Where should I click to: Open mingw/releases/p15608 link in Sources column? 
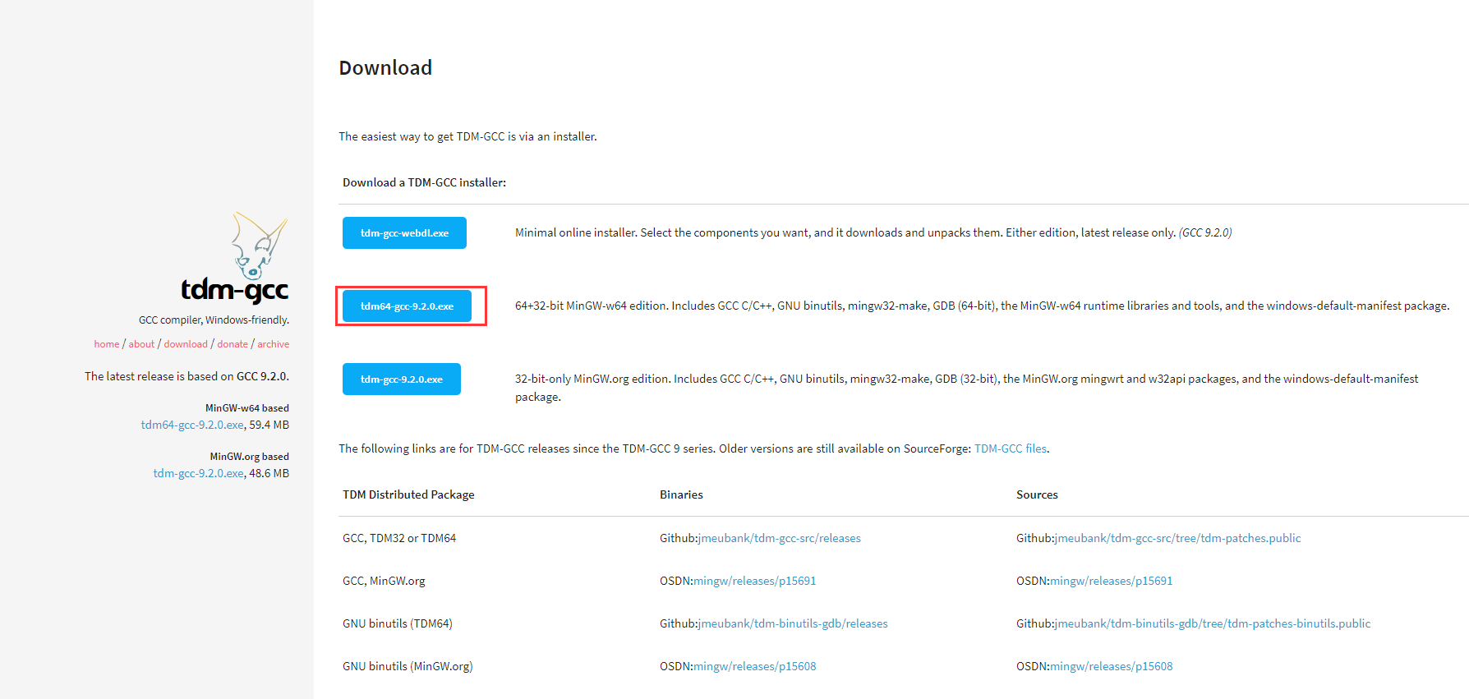1112,666
